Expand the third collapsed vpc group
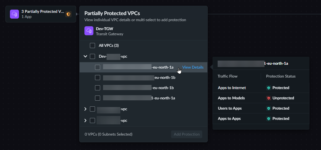 [85, 121]
